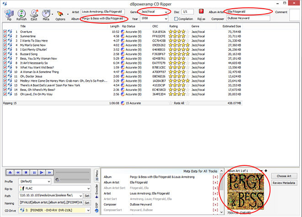This screenshot has height=217, width=302.
Task: Click the red question mark icon
Action: (201, 11)
